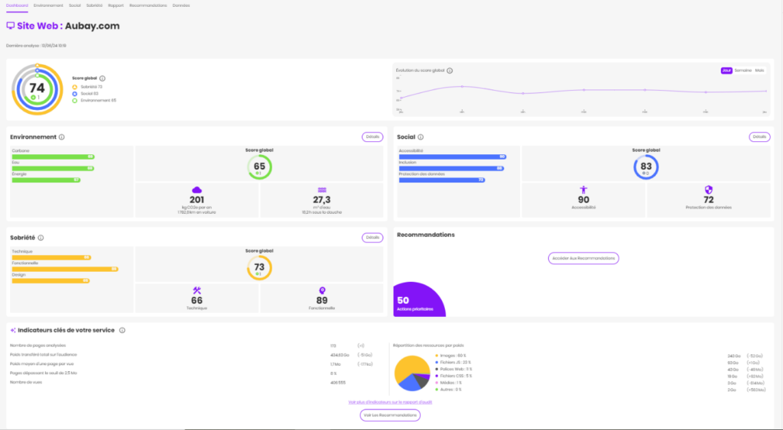783x430 pixels.
Task: Click the info icon next to Environnement
Action: pos(62,137)
